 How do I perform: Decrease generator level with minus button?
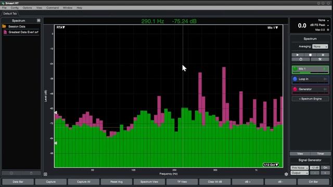(x=315, y=173)
